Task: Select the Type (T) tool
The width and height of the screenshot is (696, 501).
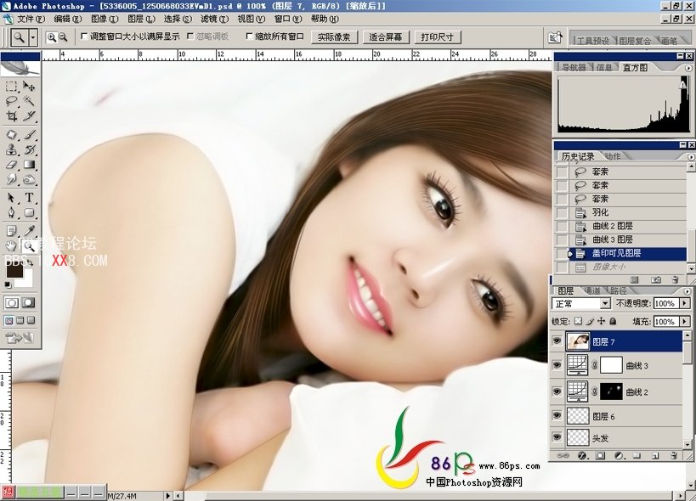Action: 29,197
